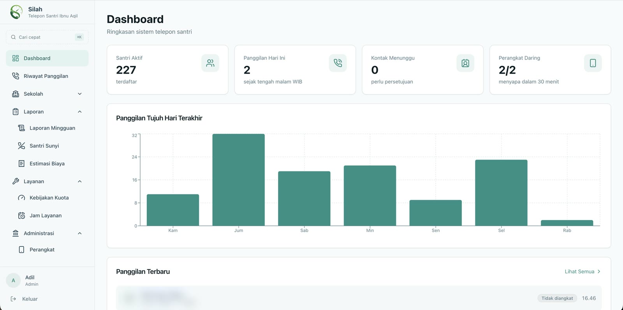Image resolution: width=623 pixels, height=310 pixels.
Task: Open the Dashboard menu item
Action: tap(47, 58)
